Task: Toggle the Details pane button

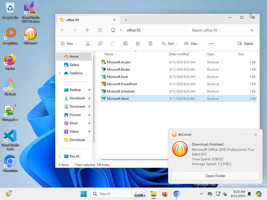Action: (245, 44)
